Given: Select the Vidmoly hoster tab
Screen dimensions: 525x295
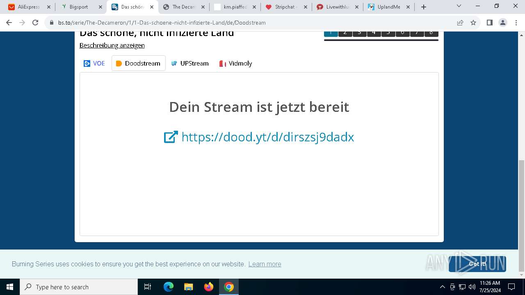Looking at the screenshot, I should [235, 64].
